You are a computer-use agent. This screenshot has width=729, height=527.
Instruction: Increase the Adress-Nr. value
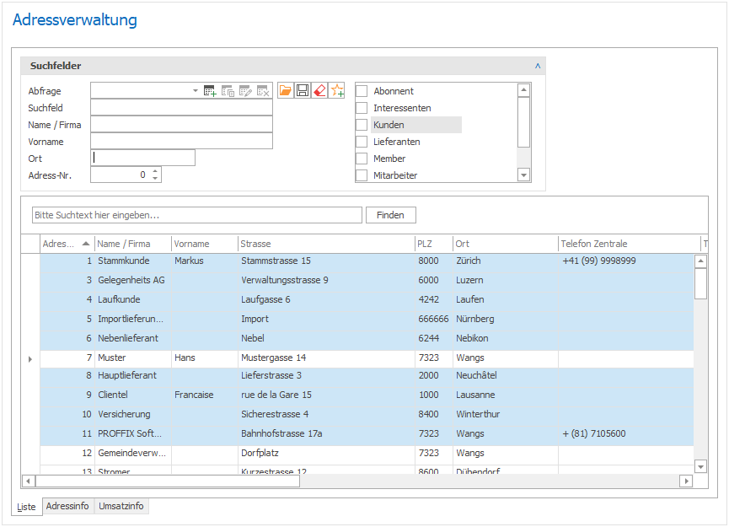tap(155, 171)
